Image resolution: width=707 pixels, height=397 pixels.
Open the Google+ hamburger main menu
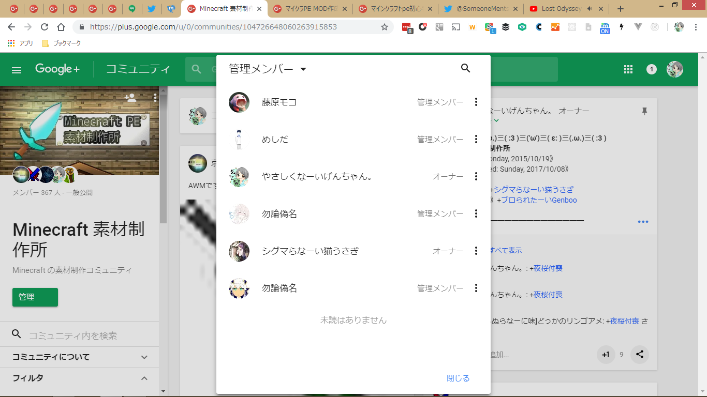pos(17,70)
